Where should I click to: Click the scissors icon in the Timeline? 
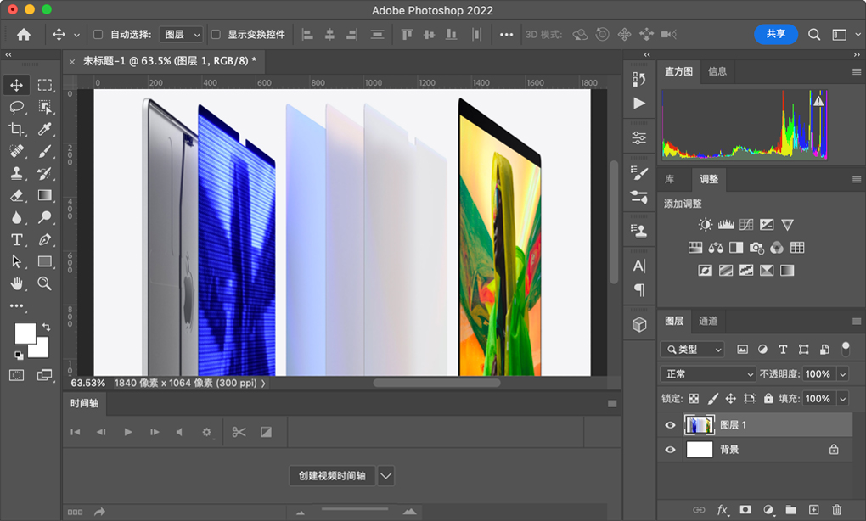(239, 432)
